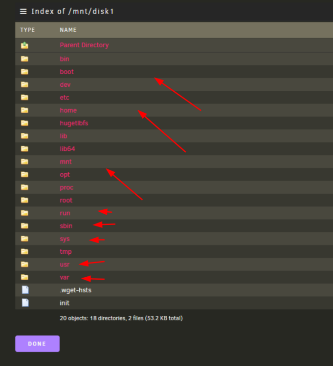Open the opt directory link
Screen dimensions: 333x366
65,175
